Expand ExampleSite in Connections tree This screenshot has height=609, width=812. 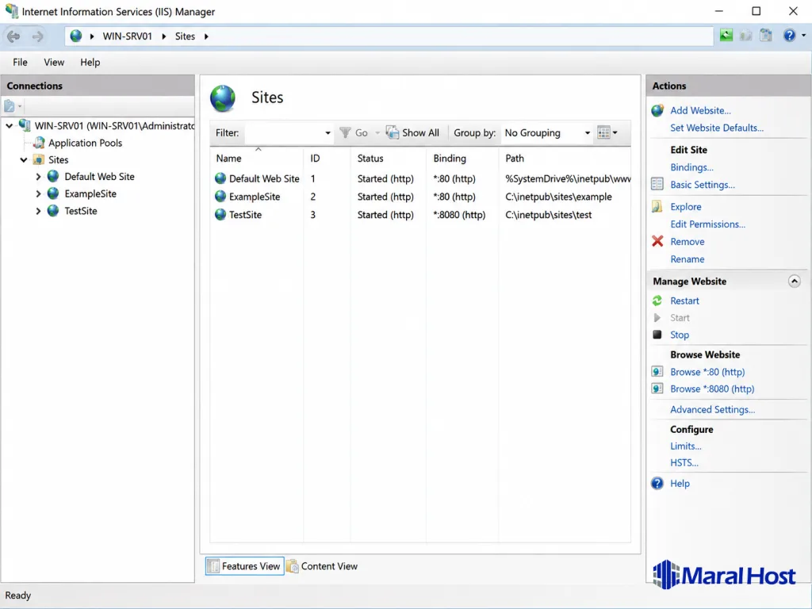(38, 193)
